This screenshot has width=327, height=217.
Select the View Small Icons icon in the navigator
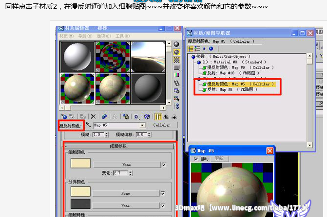[x=204, y=49]
